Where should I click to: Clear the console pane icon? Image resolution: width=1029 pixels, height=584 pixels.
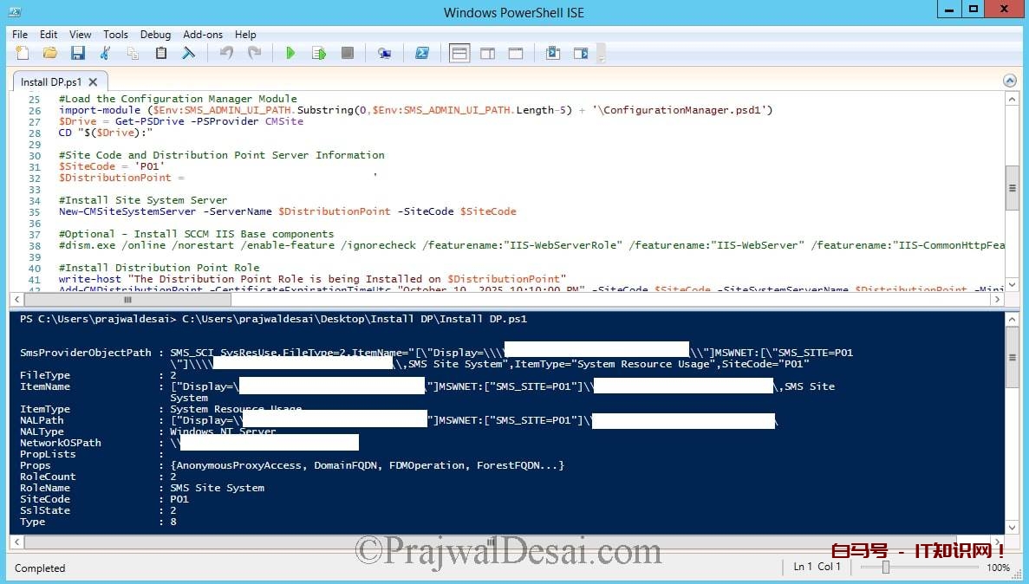pos(188,54)
